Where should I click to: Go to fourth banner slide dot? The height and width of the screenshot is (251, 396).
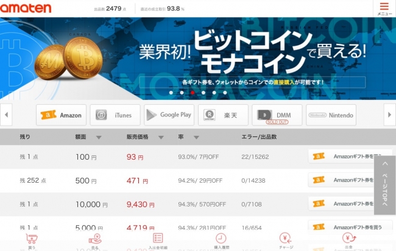pyautogui.click(x=203, y=93)
